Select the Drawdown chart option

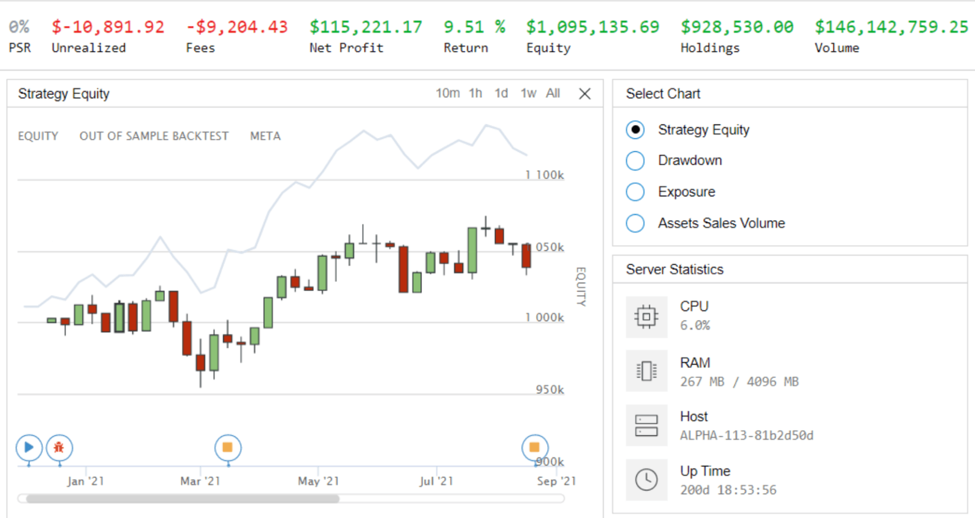[635, 161]
